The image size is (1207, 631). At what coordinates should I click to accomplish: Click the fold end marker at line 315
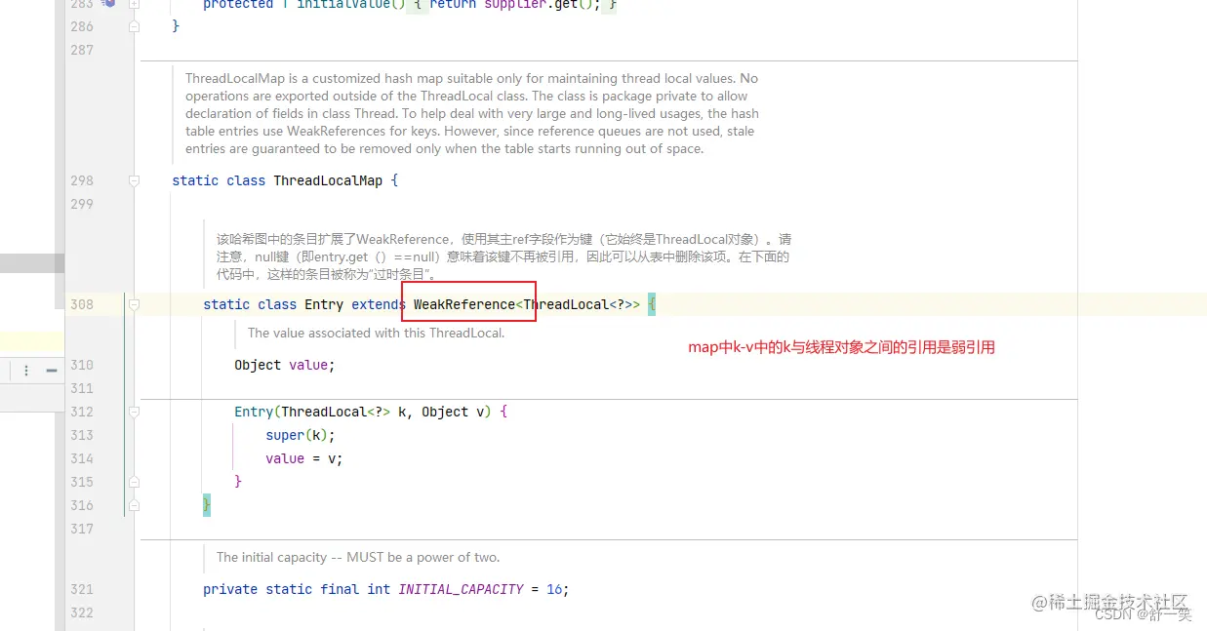coord(135,482)
